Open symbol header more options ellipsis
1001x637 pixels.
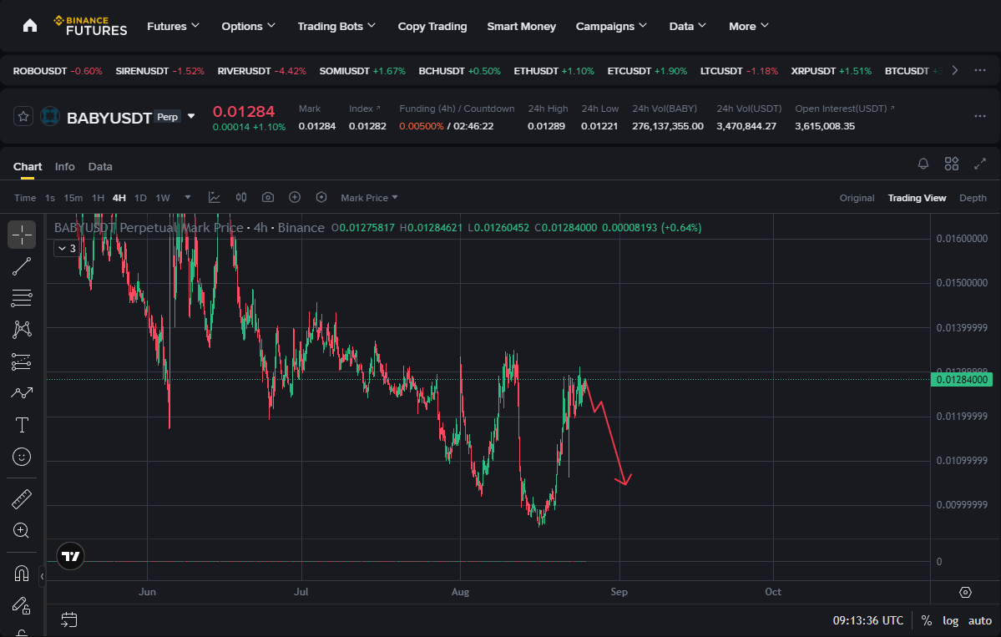pyautogui.click(x=980, y=116)
